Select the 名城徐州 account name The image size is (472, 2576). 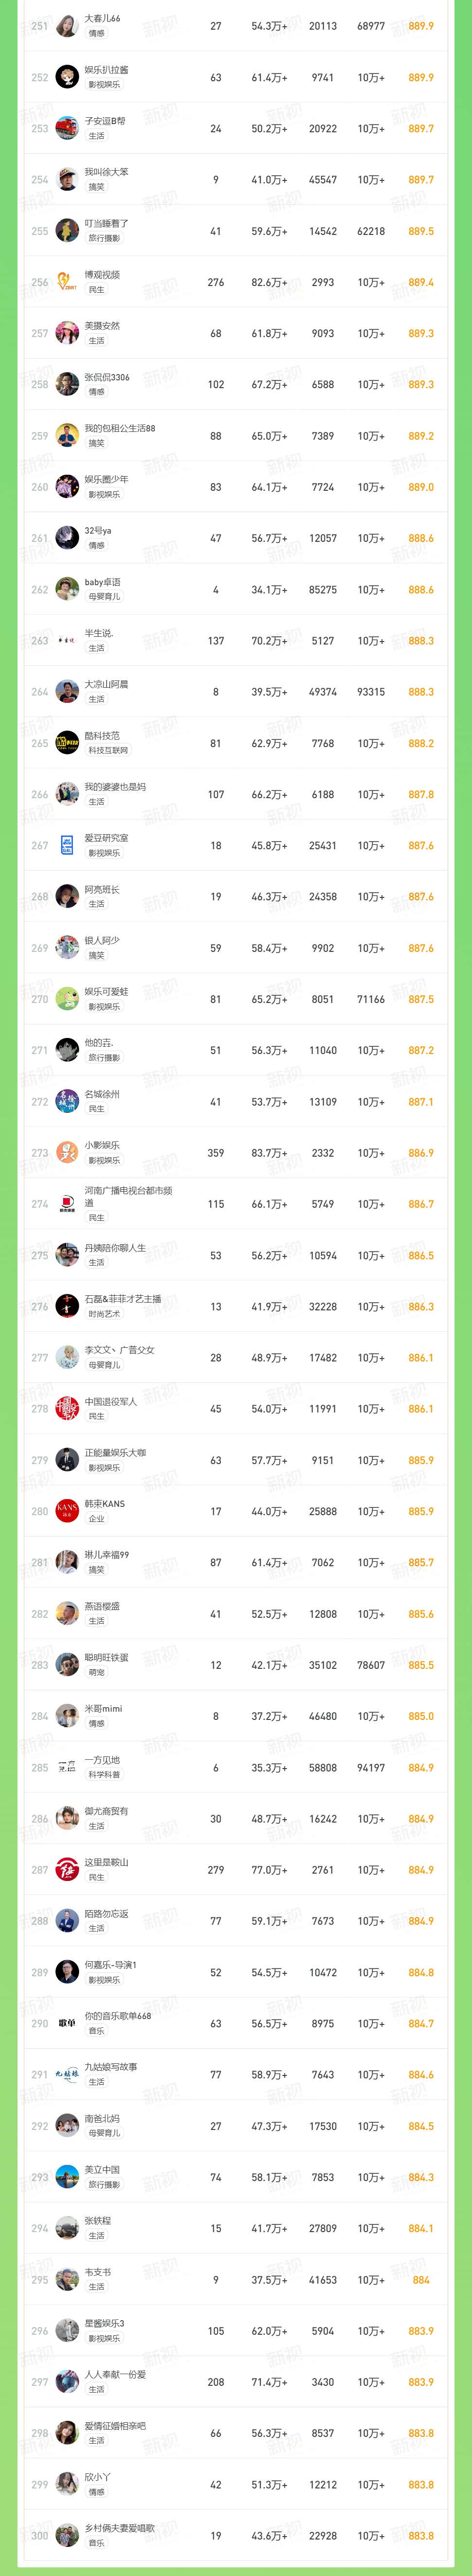click(102, 1094)
